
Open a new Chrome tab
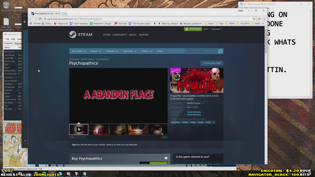point(64,14)
